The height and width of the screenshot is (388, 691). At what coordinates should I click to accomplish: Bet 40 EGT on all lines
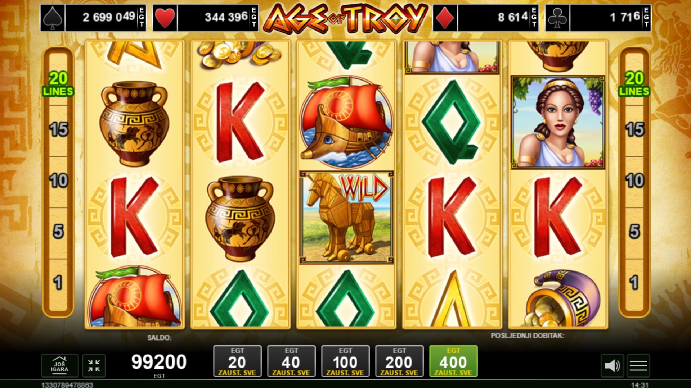tap(291, 361)
